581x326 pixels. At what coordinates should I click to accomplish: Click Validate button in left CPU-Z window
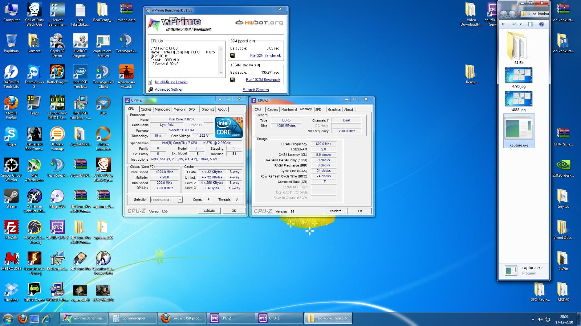point(209,211)
